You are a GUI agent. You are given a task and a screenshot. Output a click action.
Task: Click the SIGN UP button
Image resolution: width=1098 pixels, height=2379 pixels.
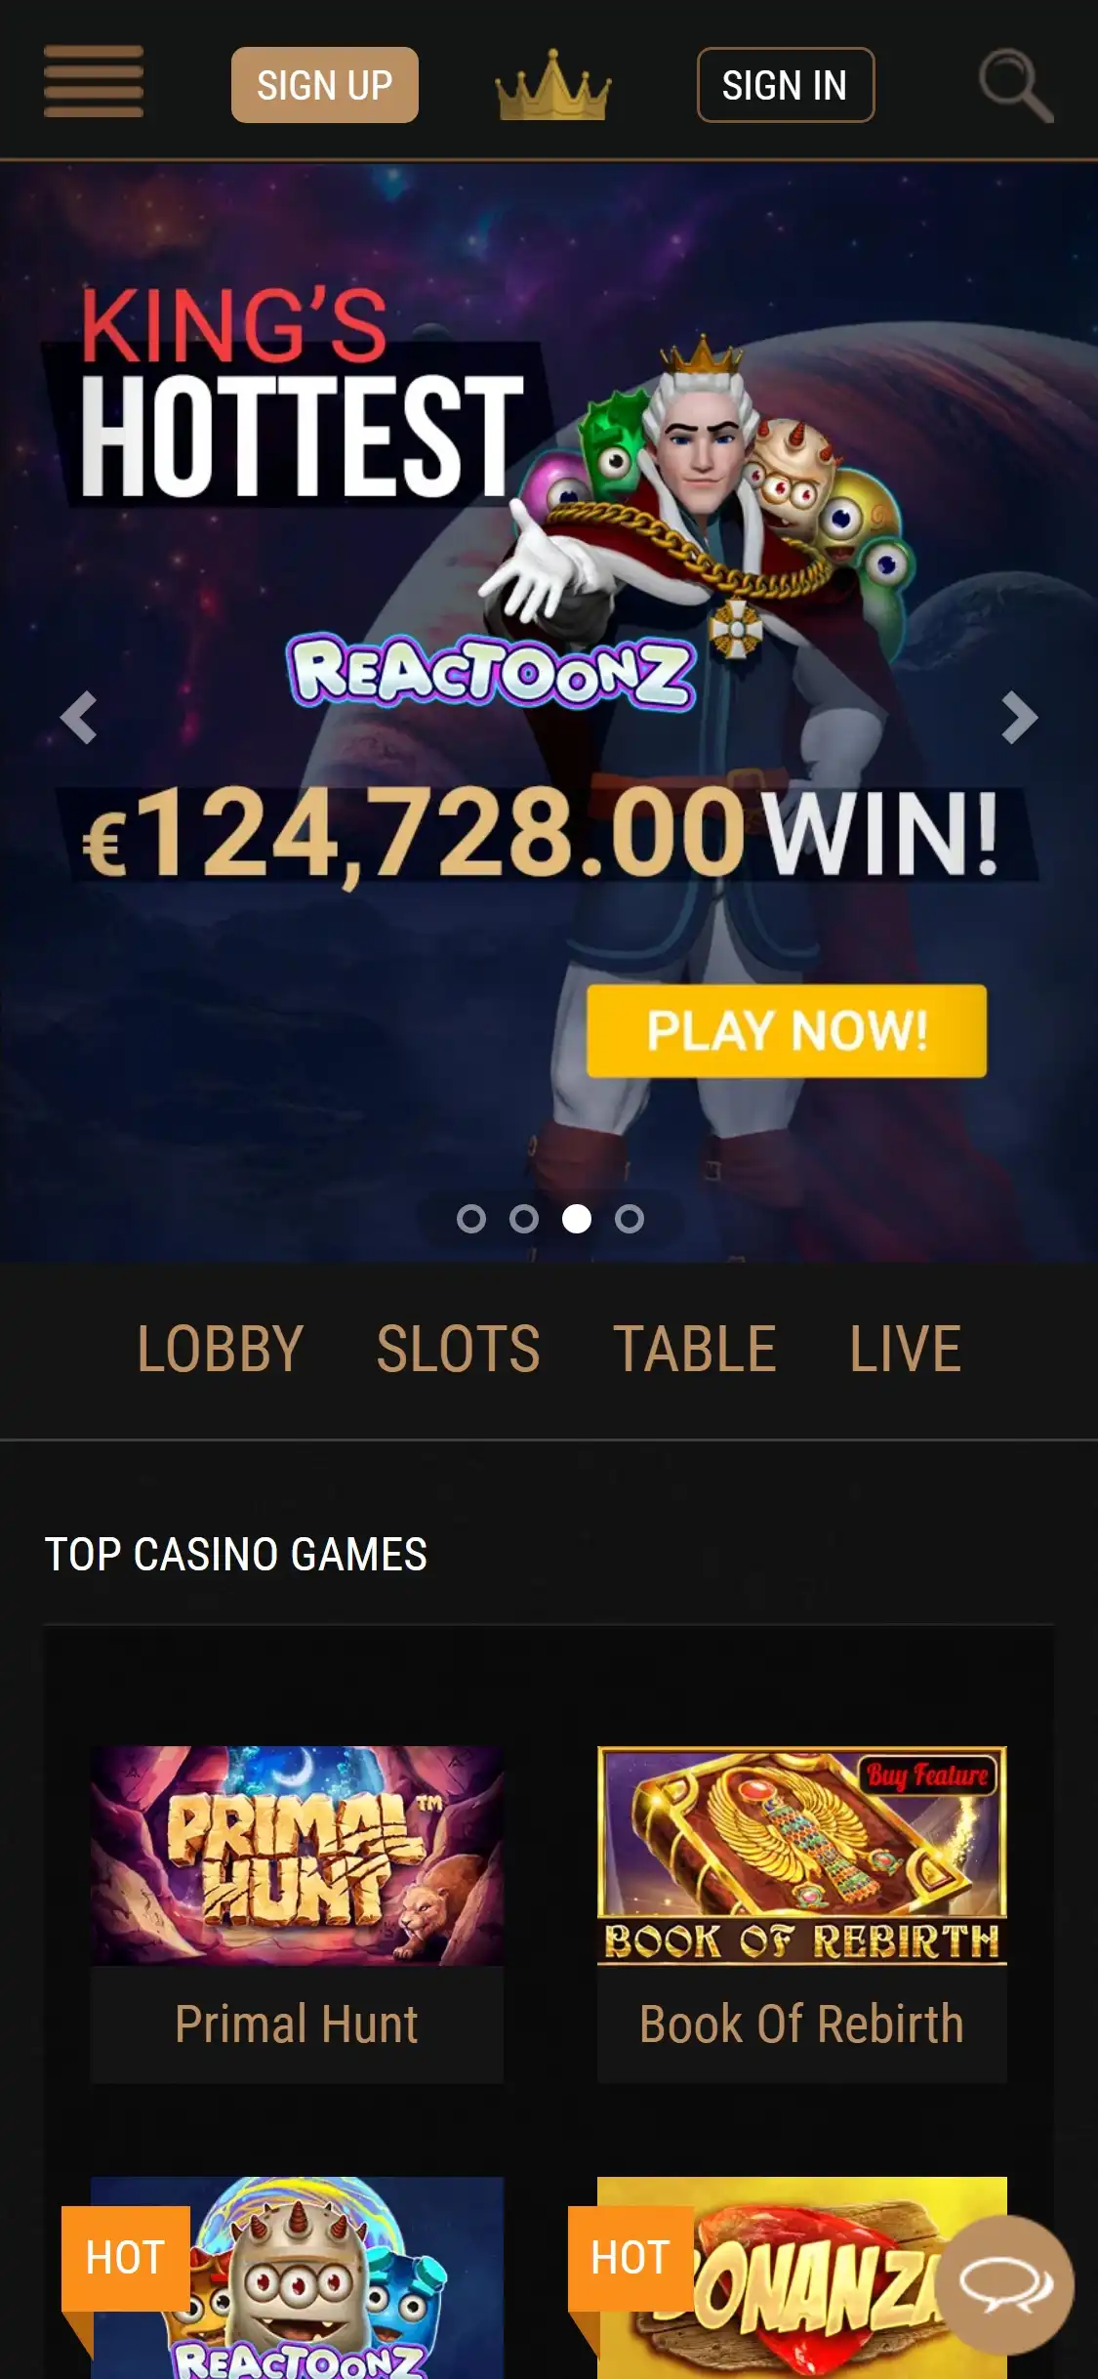point(325,85)
